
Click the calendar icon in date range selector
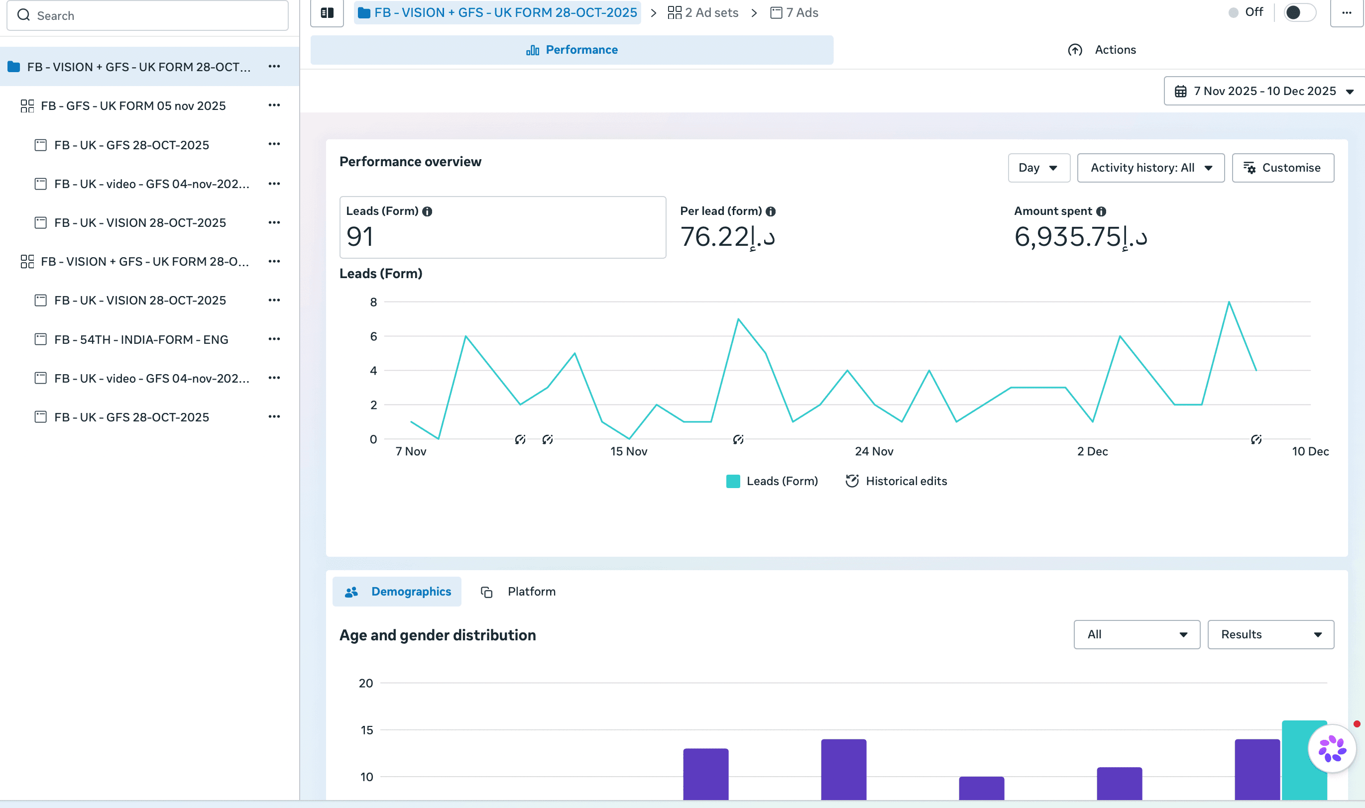pos(1180,91)
